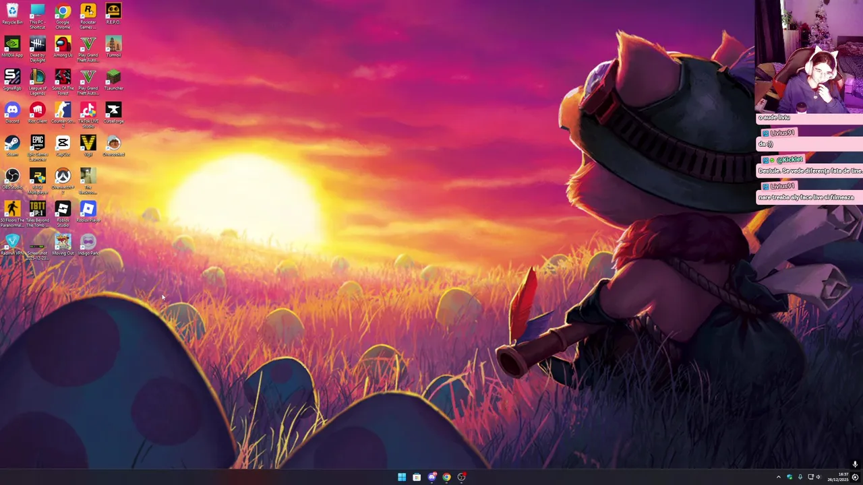
Task: Launch the Among Us desktop shortcut
Action: [x=63, y=47]
